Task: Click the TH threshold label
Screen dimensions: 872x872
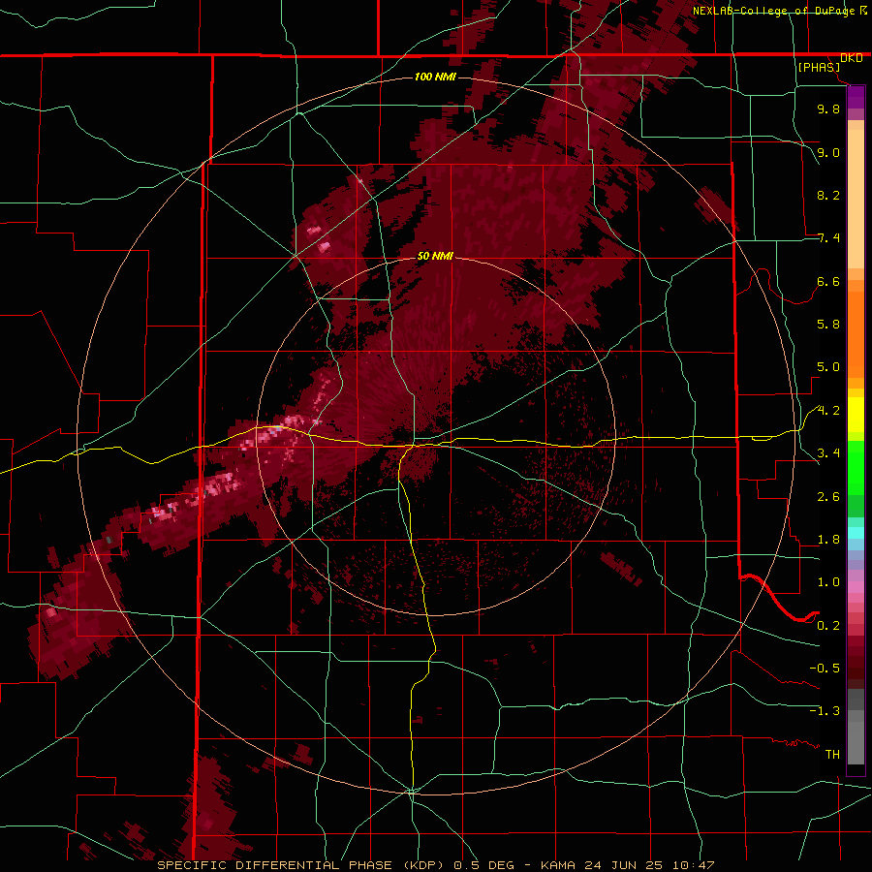Action: click(x=832, y=755)
